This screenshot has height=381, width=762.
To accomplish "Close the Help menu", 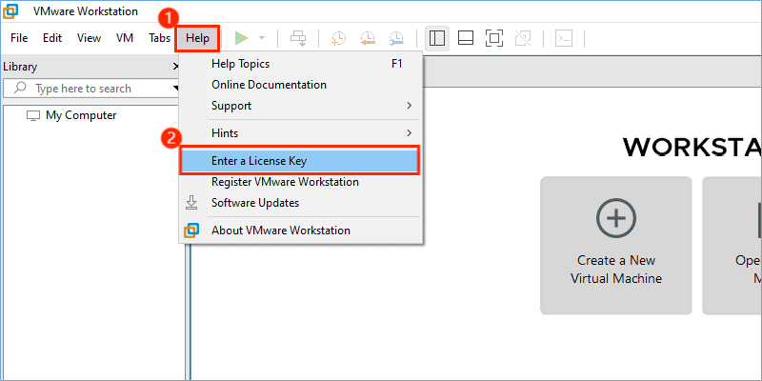I will click(x=197, y=38).
